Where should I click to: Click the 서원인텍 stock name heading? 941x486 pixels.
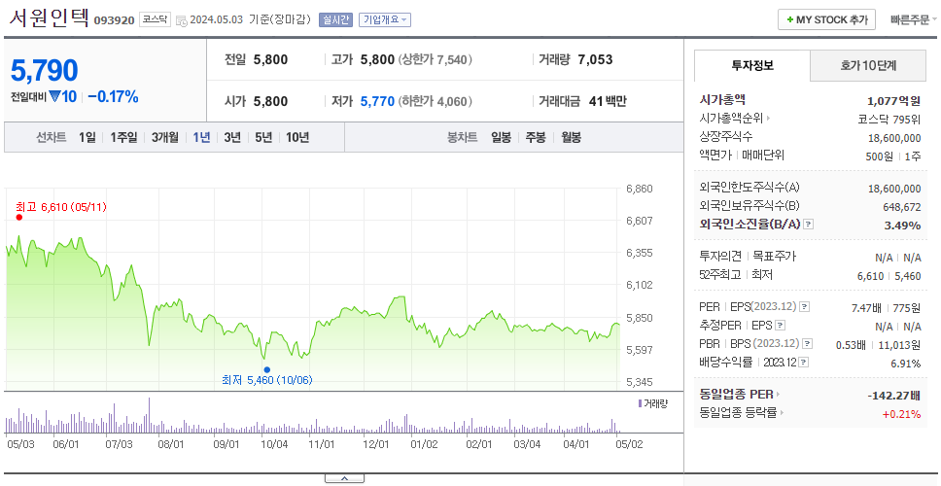(50, 18)
